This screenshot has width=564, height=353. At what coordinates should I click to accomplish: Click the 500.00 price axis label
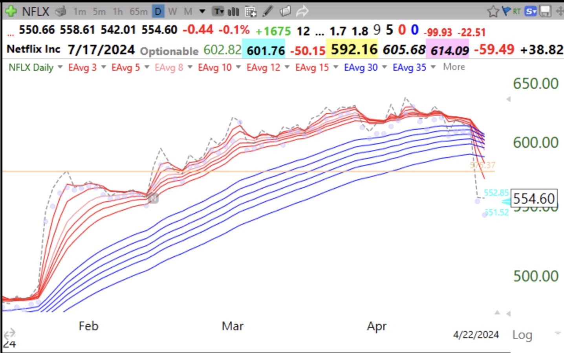pyautogui.click(x=536, y=276)
